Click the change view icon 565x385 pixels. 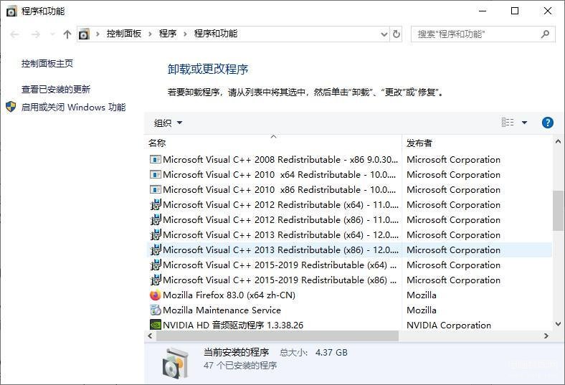[508, 123]
